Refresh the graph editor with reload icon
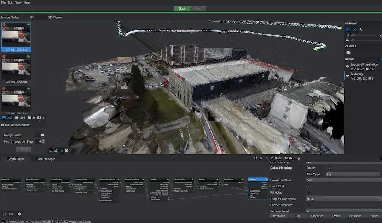This screenshot has width=382, height=223. pos(255,158)
